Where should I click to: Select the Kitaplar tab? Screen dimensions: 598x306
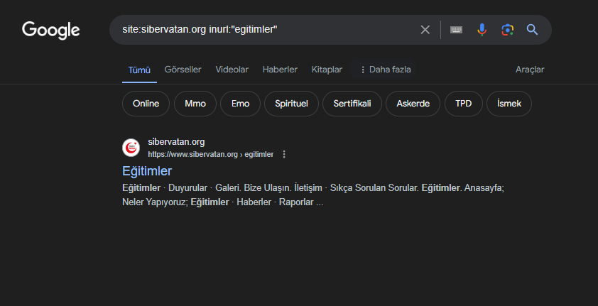coord(327,70)
